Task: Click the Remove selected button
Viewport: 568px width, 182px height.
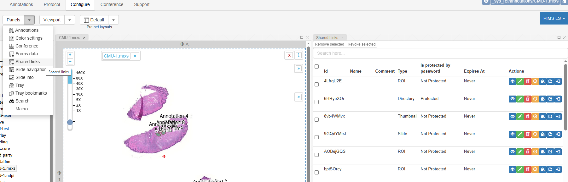Action: 329,44
